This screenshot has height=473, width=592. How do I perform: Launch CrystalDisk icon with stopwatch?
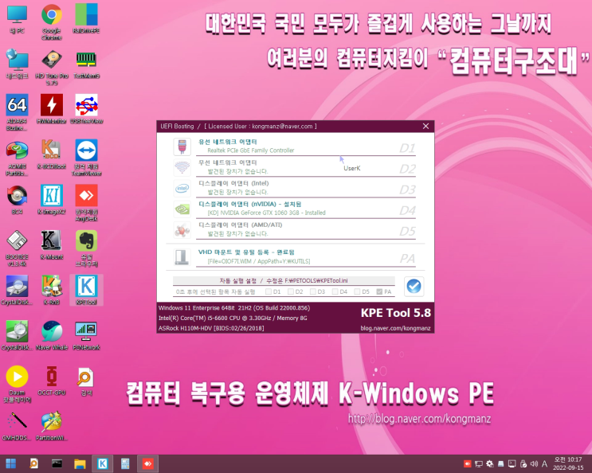(17, 336)
